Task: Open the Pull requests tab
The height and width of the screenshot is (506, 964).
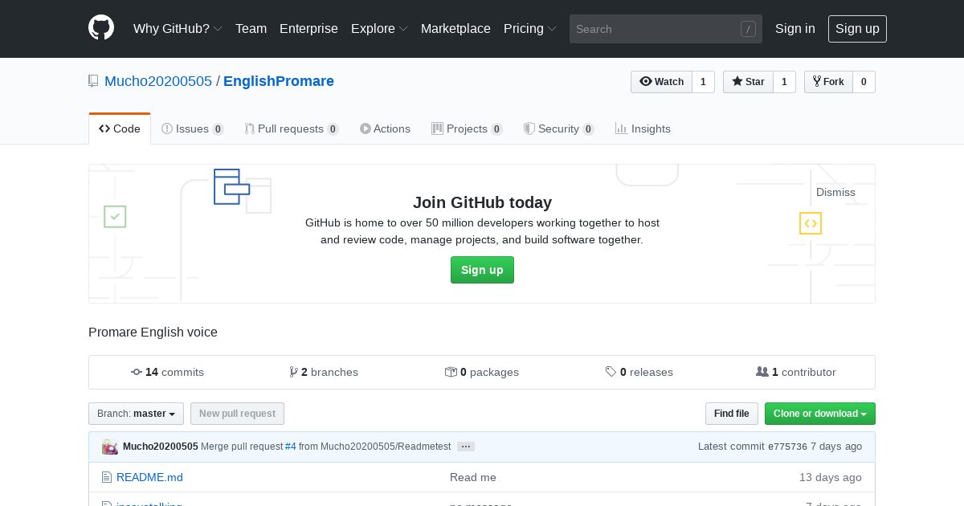Action: tap(292, 129)
